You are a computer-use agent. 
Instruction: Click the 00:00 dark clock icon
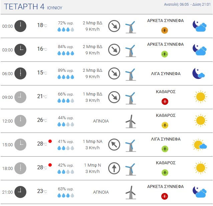click(20, 26)
